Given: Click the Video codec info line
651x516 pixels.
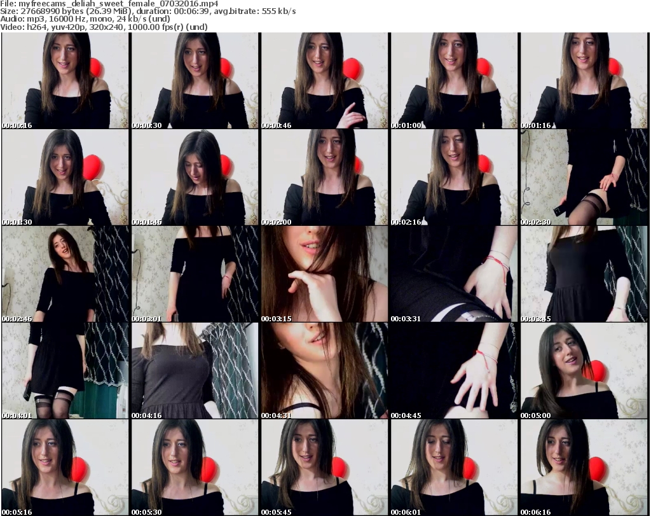Looking at the screenshot, I should coord(114,27).
